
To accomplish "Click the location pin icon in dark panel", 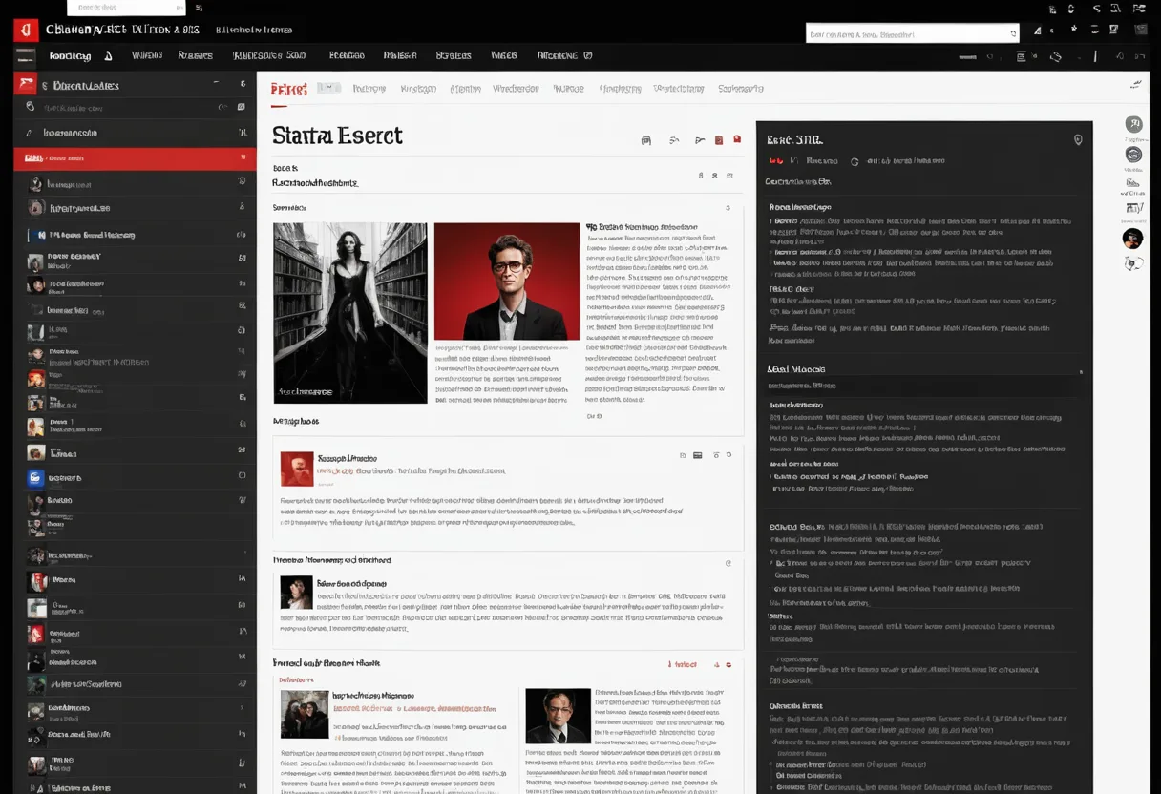I will click(1078, 139).
